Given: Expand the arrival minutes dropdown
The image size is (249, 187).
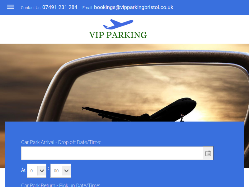Looking at the screenshot, I should (x=61, y=170).
